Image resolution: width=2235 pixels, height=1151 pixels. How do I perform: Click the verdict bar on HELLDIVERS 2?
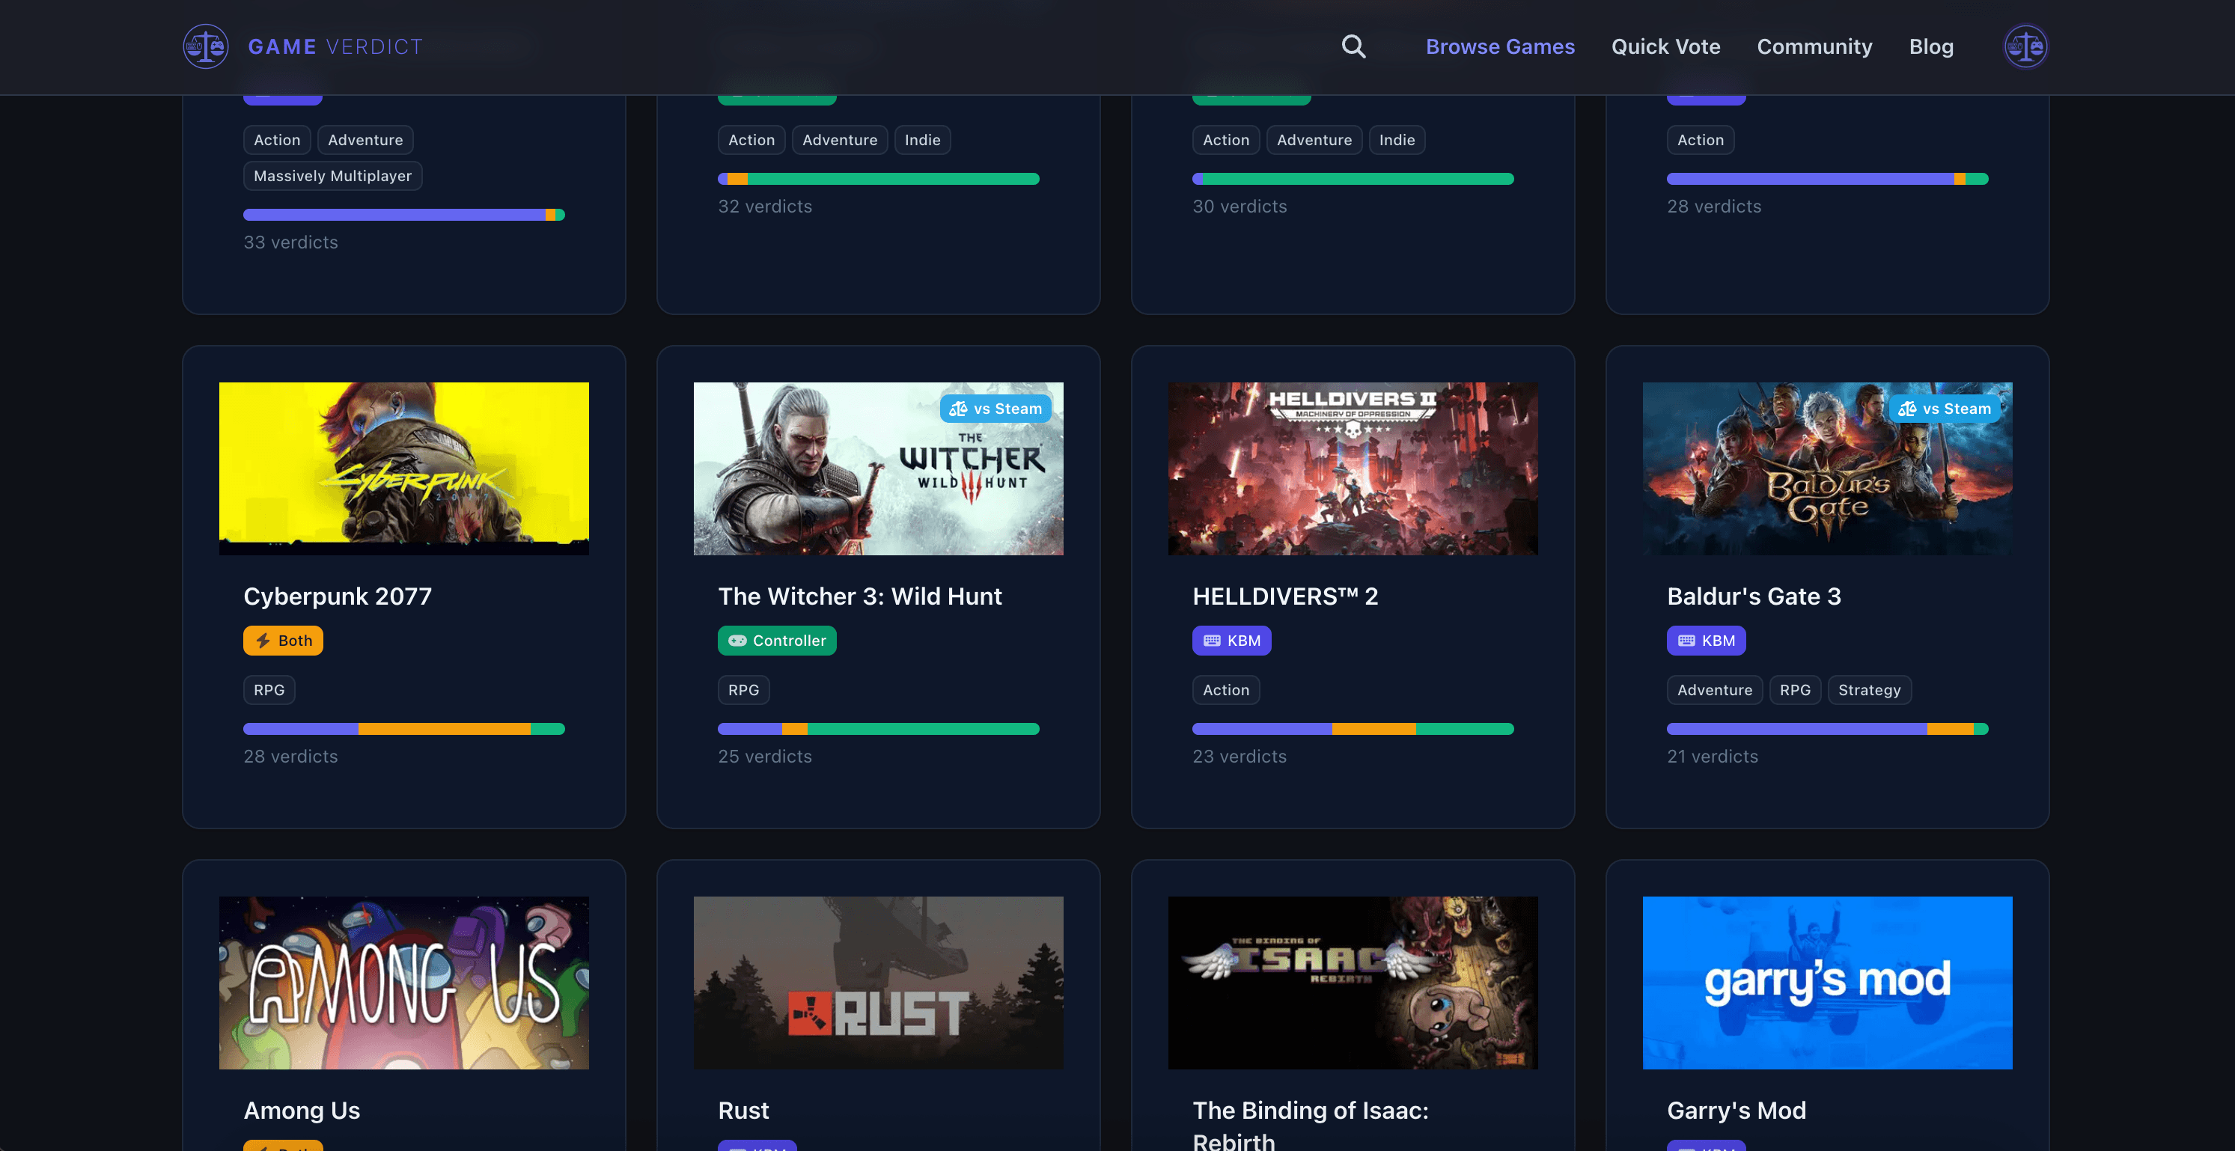click(1353, 729)
